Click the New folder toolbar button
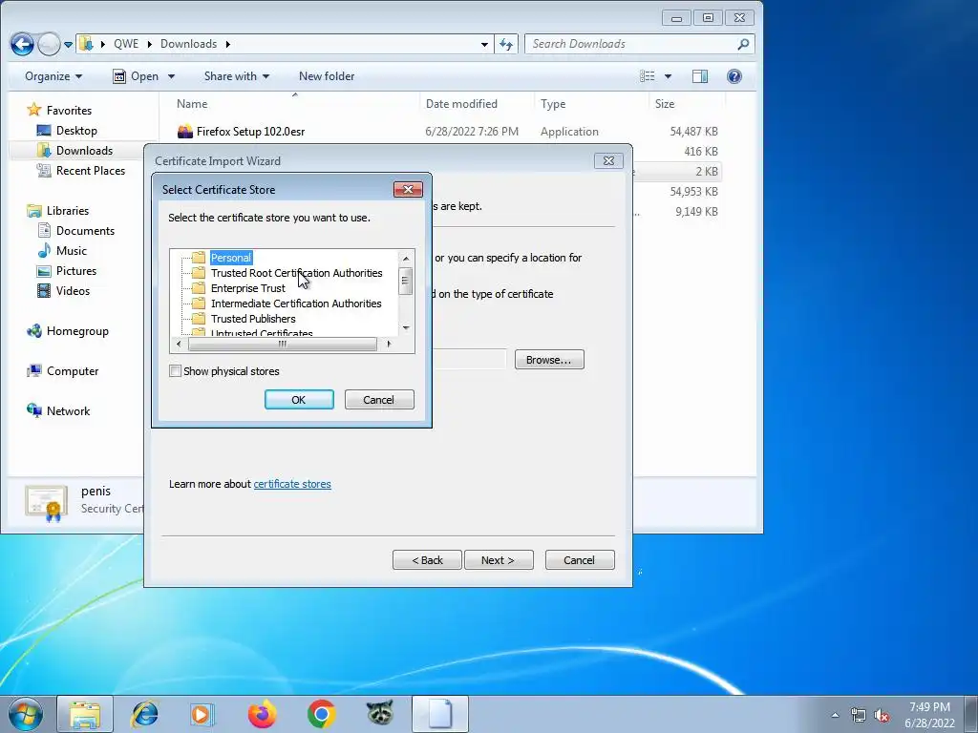978x733 pixels. click(x=327, y=76)
